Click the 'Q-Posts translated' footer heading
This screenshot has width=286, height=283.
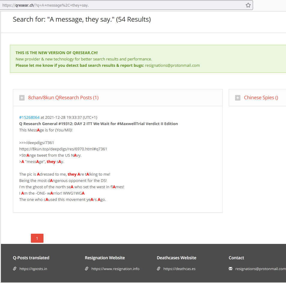31,258
